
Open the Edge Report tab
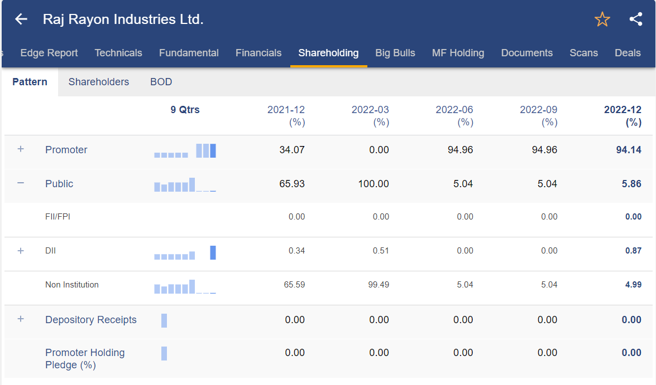coord(49,53)
